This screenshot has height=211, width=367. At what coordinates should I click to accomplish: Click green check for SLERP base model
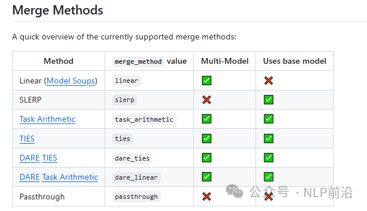tap(268, 100)
